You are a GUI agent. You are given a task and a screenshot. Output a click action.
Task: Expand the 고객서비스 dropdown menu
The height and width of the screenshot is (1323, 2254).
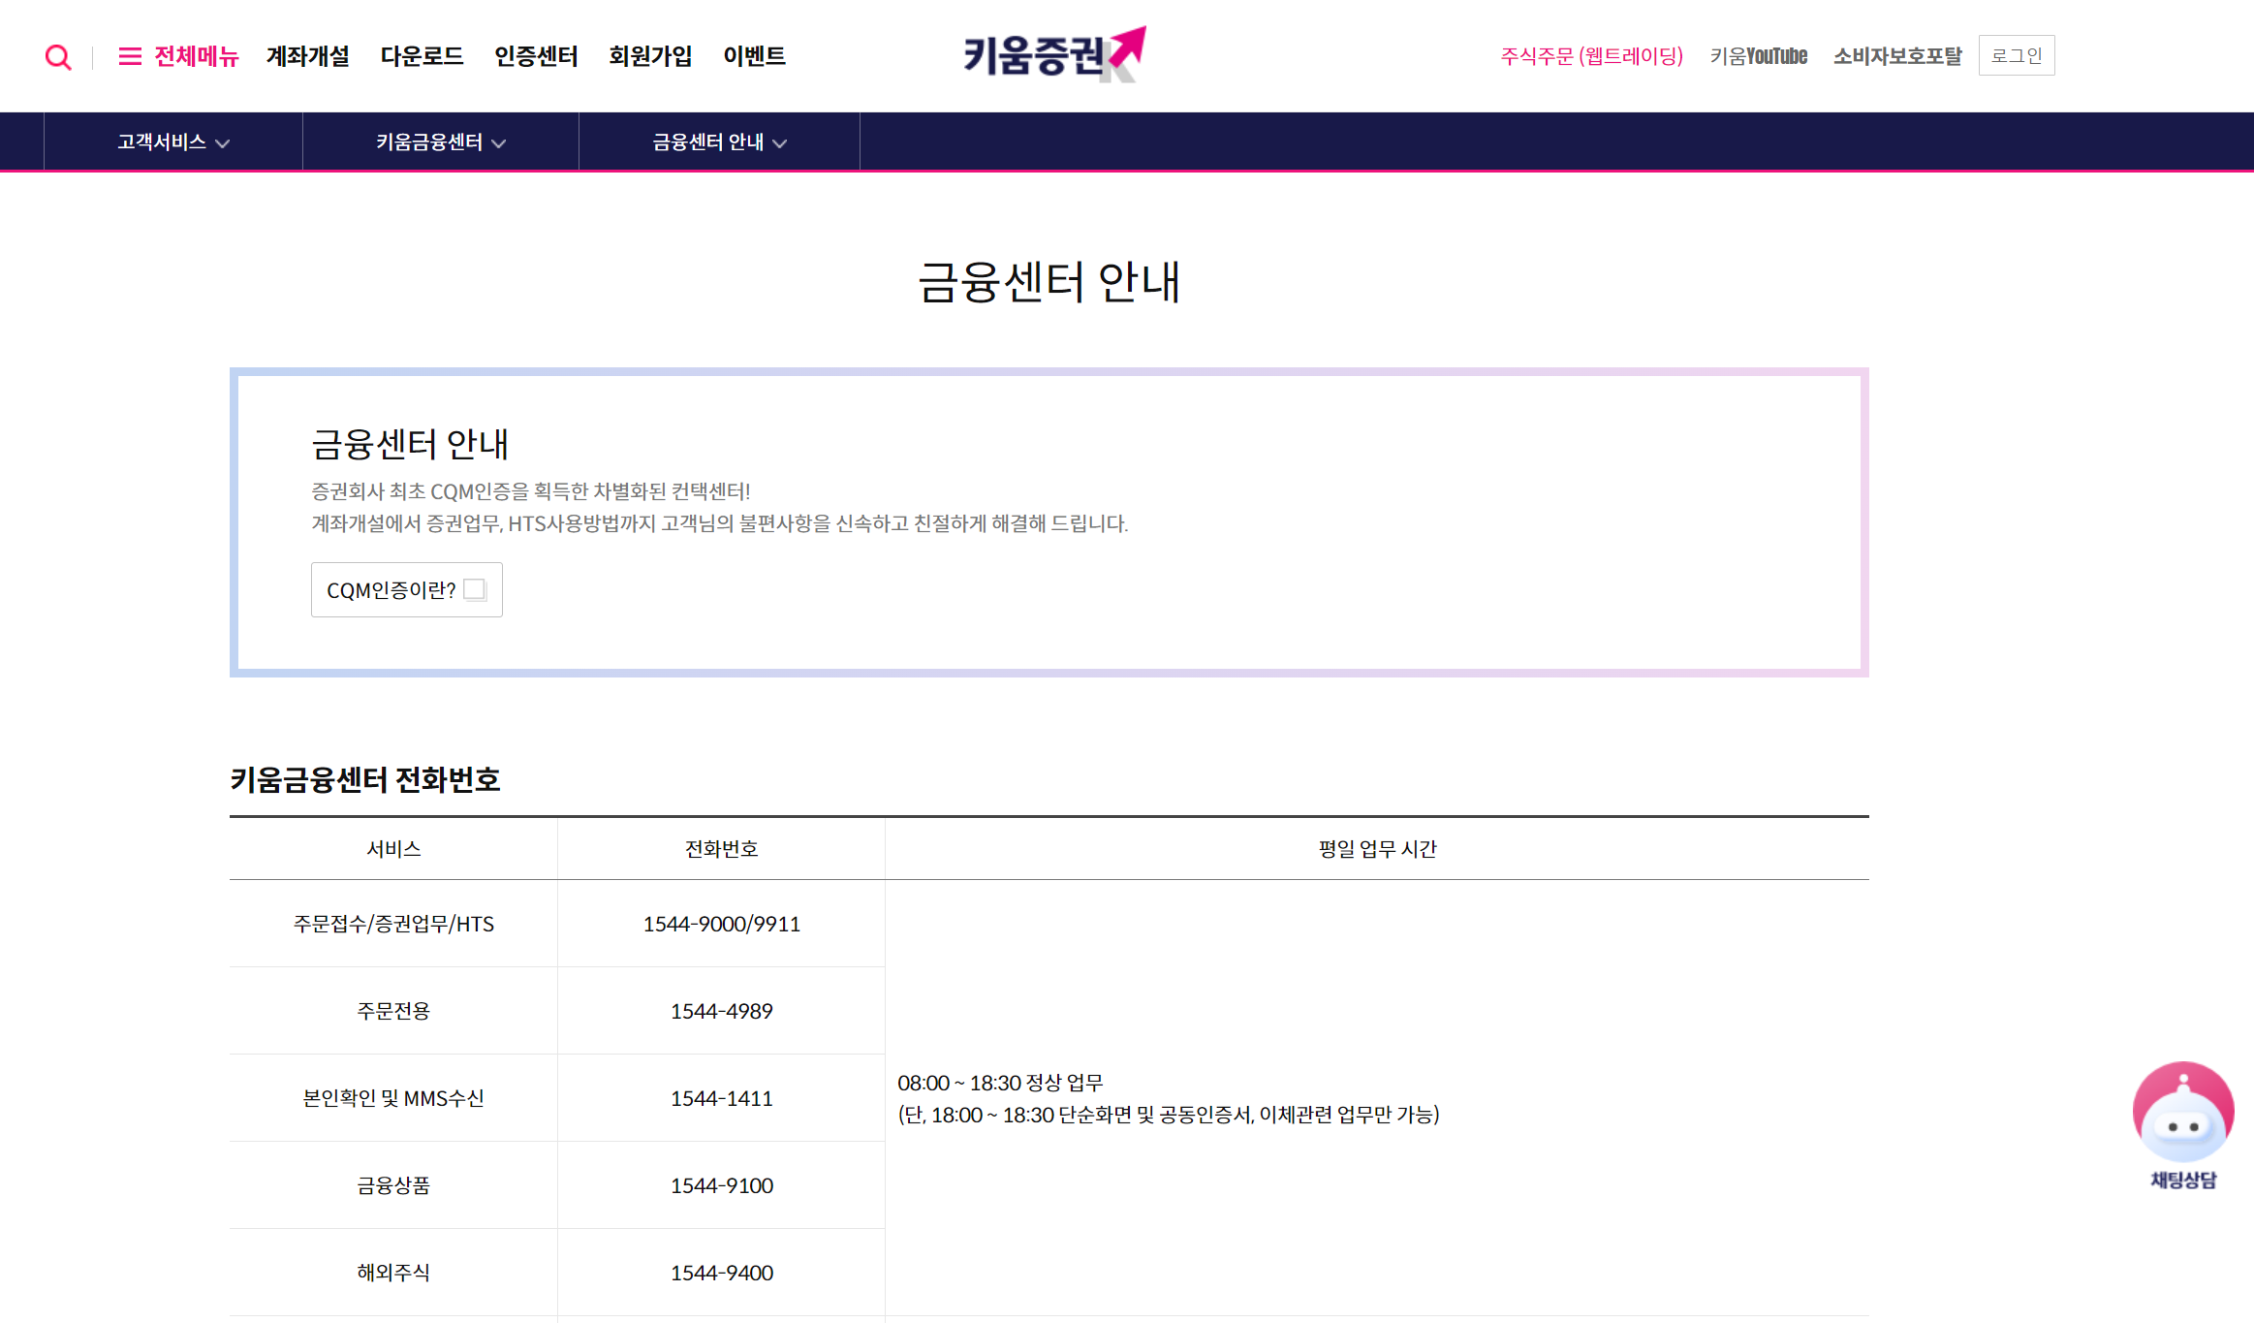click(173, 142)
